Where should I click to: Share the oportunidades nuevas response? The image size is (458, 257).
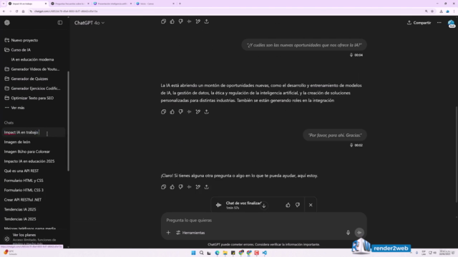coord(207,111)
